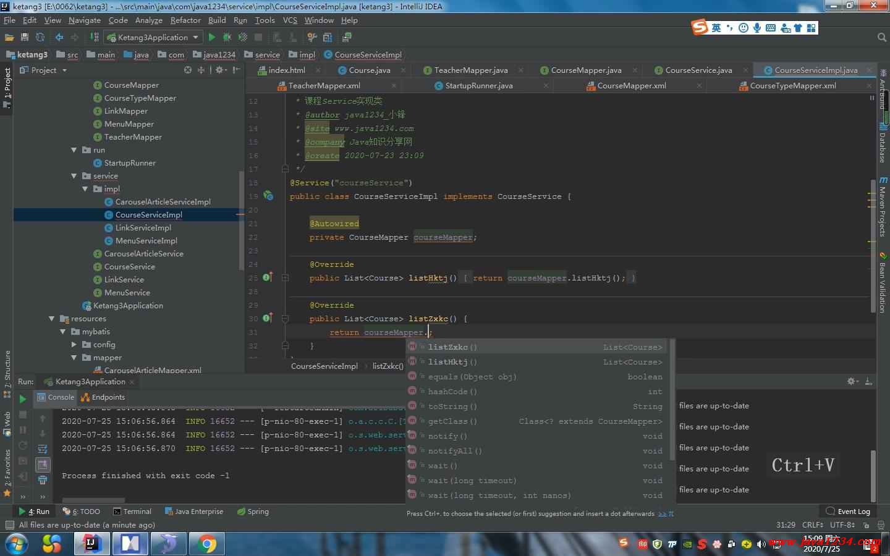Rerun application in Run panel

pos(23,399)
